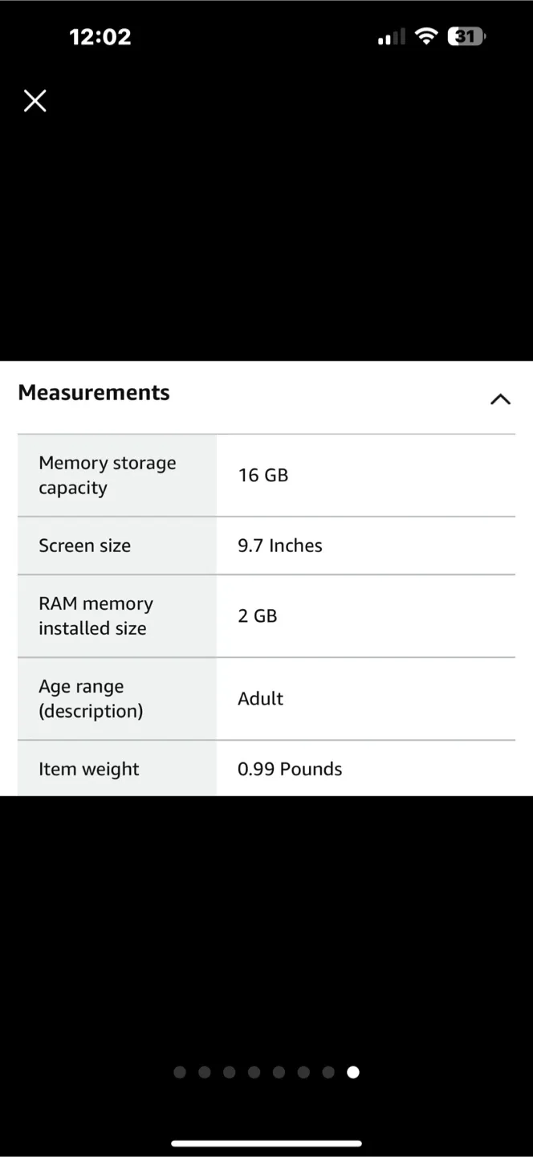Tap the Wi-Fi icon in status bar

pos(426,35)
